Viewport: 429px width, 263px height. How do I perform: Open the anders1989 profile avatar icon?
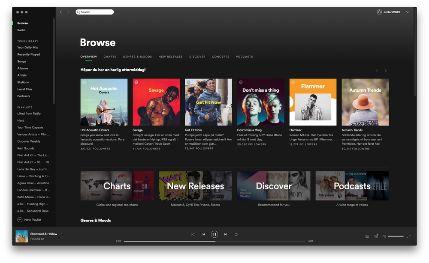pos(379,12)
